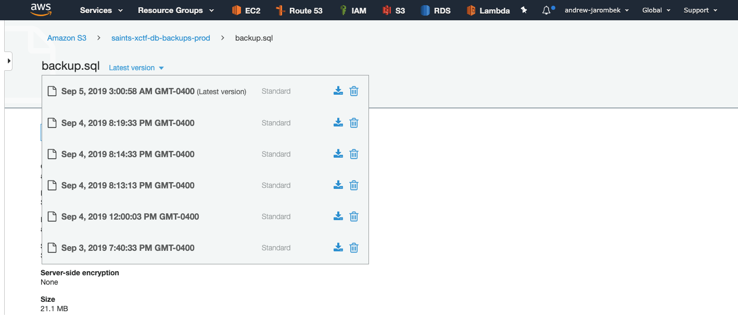Go to Amazon S3 breadcrumb link
The height and width of the screenshot is (319, 738).
67,38
